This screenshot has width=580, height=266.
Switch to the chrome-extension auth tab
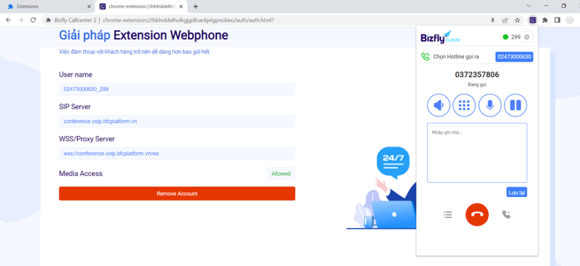coord(140,6)
